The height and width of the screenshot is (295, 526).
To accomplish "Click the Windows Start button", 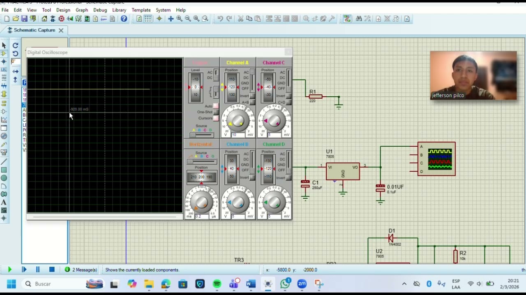I will pyautogui.click(x=11, y=284).
